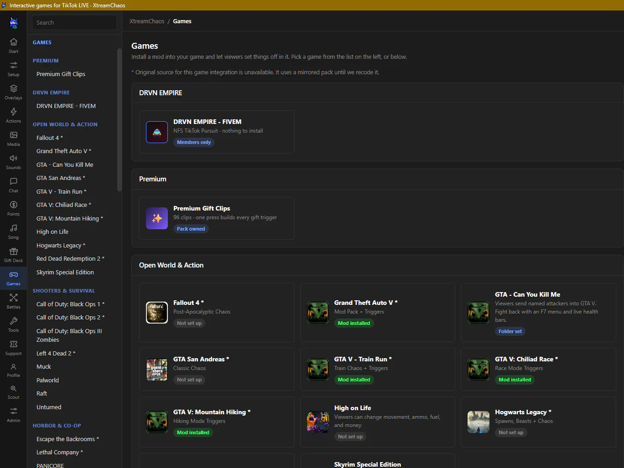This screenshot has width=624, height=468.
Task: Select Skyrim Special Edition in sidebar list
Action: pyautogui.click(x=65, y=272)
